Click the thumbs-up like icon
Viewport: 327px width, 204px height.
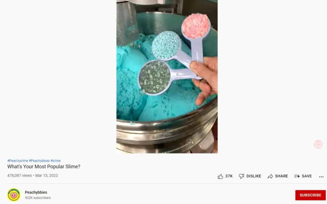pos(220,176)
